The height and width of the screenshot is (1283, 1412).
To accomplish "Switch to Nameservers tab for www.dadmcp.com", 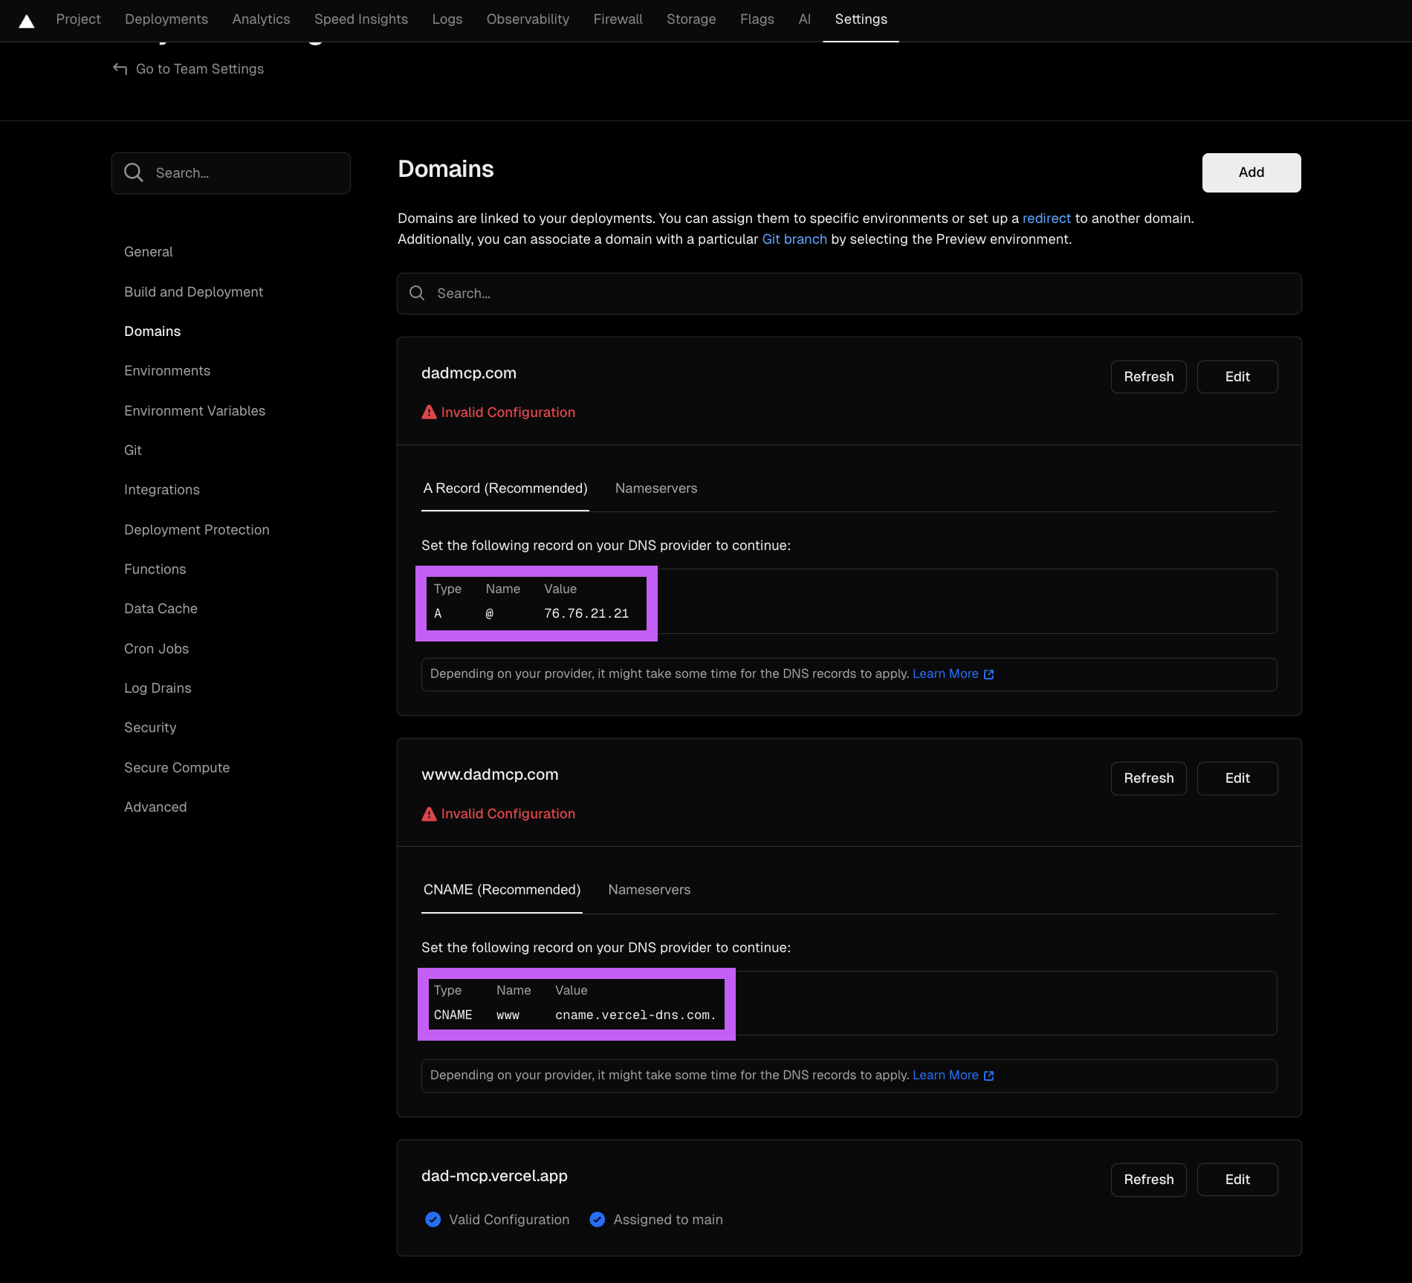I will point(650,890).
